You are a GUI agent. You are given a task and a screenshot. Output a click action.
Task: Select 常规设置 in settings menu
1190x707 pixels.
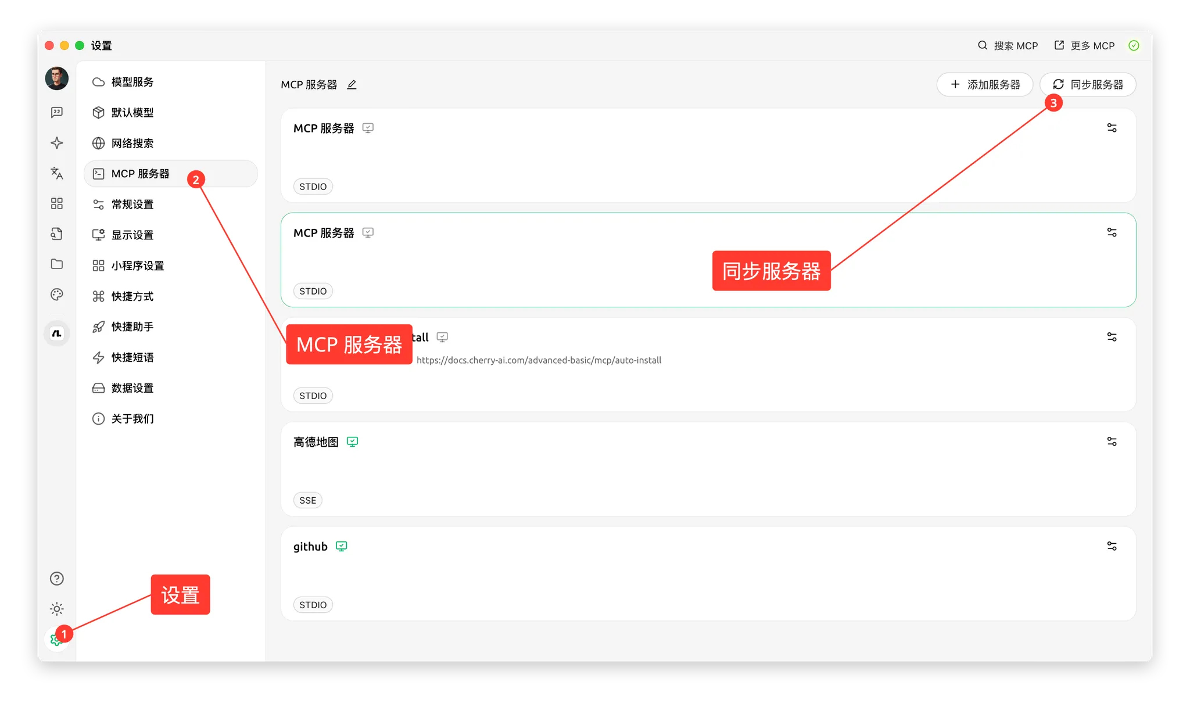click(x=132, y=204)
